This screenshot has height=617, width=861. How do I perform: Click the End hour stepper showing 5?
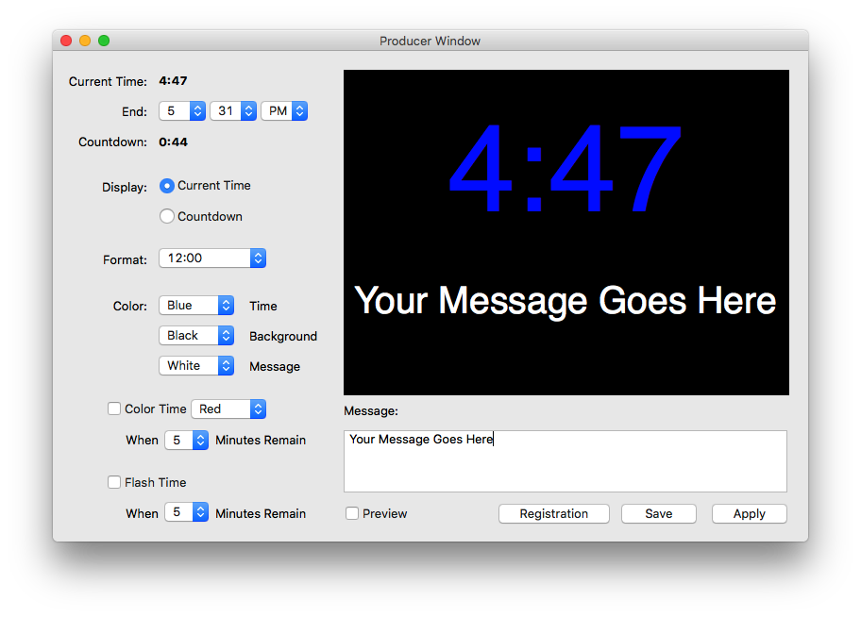(181, 110)
